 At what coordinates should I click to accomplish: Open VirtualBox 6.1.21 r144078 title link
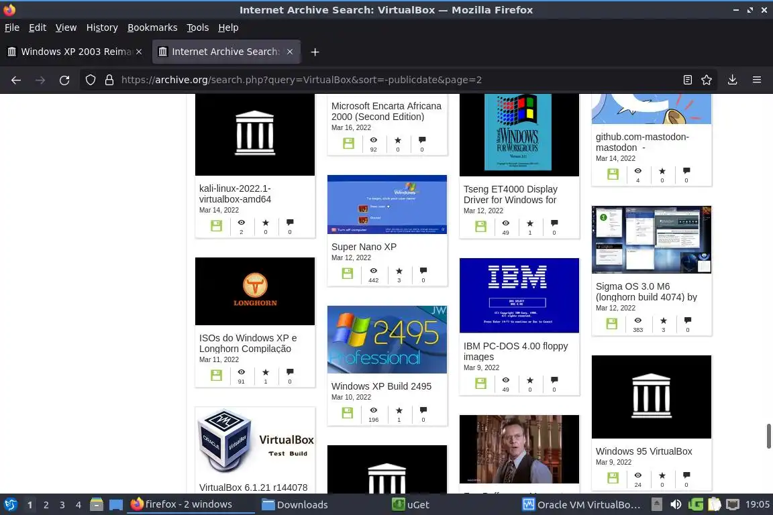coord(254,488)
